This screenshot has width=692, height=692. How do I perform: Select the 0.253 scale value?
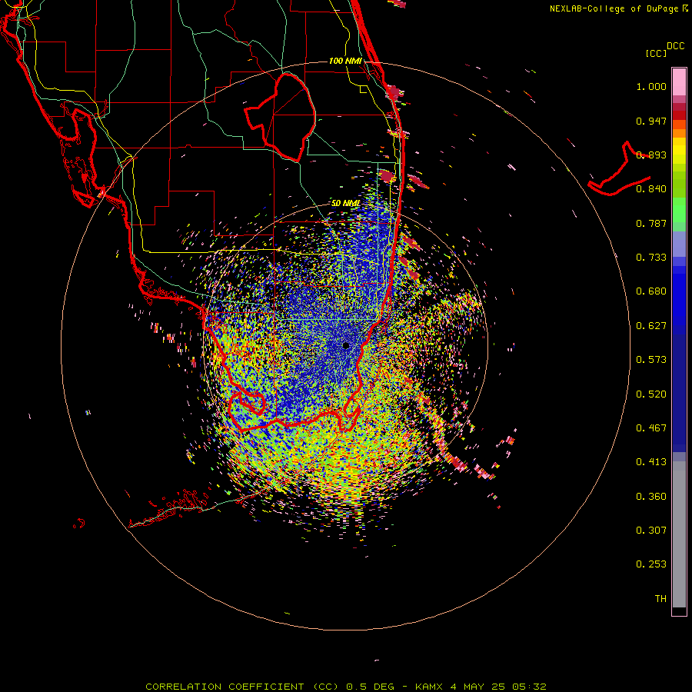pos(651,564)
